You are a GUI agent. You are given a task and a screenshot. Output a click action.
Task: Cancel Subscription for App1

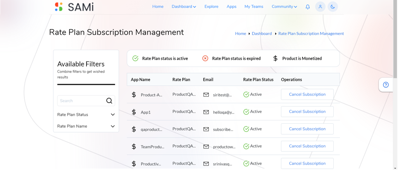307,112
